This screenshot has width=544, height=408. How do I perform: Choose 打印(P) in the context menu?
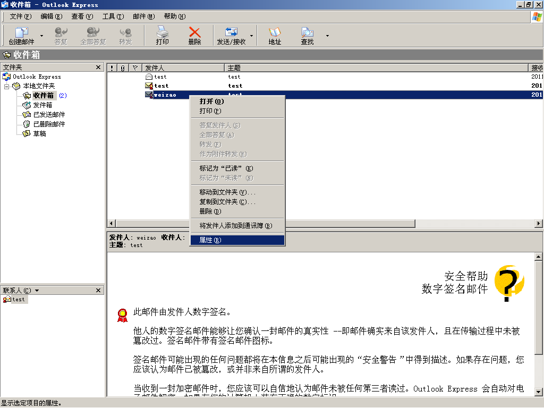(x=237, y=111)
